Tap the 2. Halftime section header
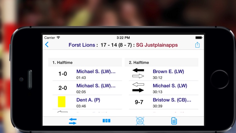This screenshot has height=133, width=236. [161, 63]
